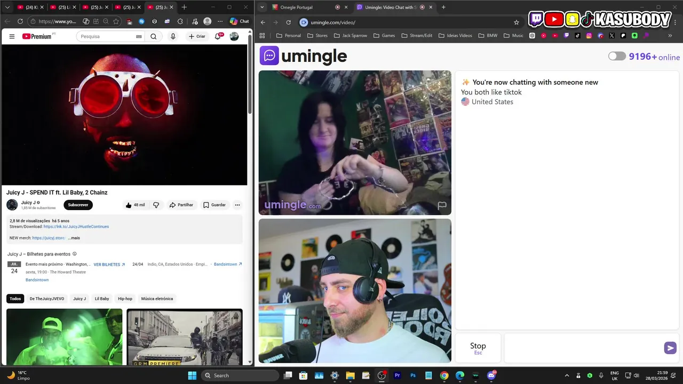Show more Chrome bookmarks chevron
Image resolution: width=683 pixels, height=384 pixels.
pos(670,36)
